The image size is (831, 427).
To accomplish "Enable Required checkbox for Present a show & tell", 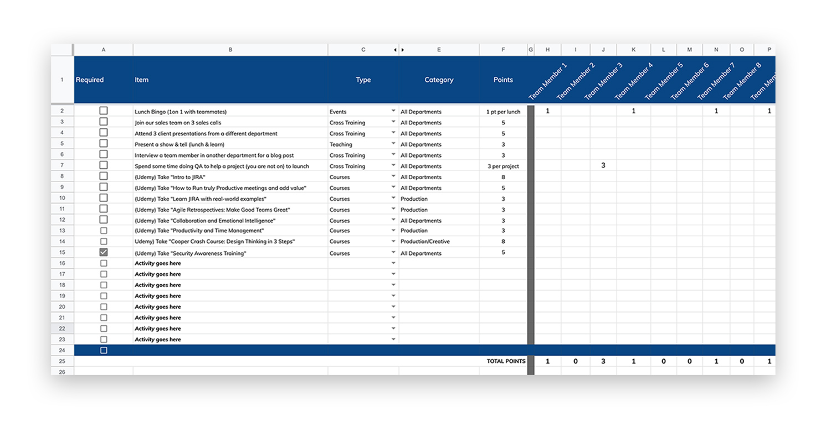I will [x=104, y=144].
